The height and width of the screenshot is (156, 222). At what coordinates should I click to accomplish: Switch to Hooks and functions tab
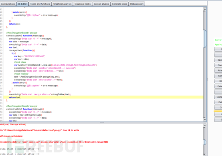coord(40,4)
